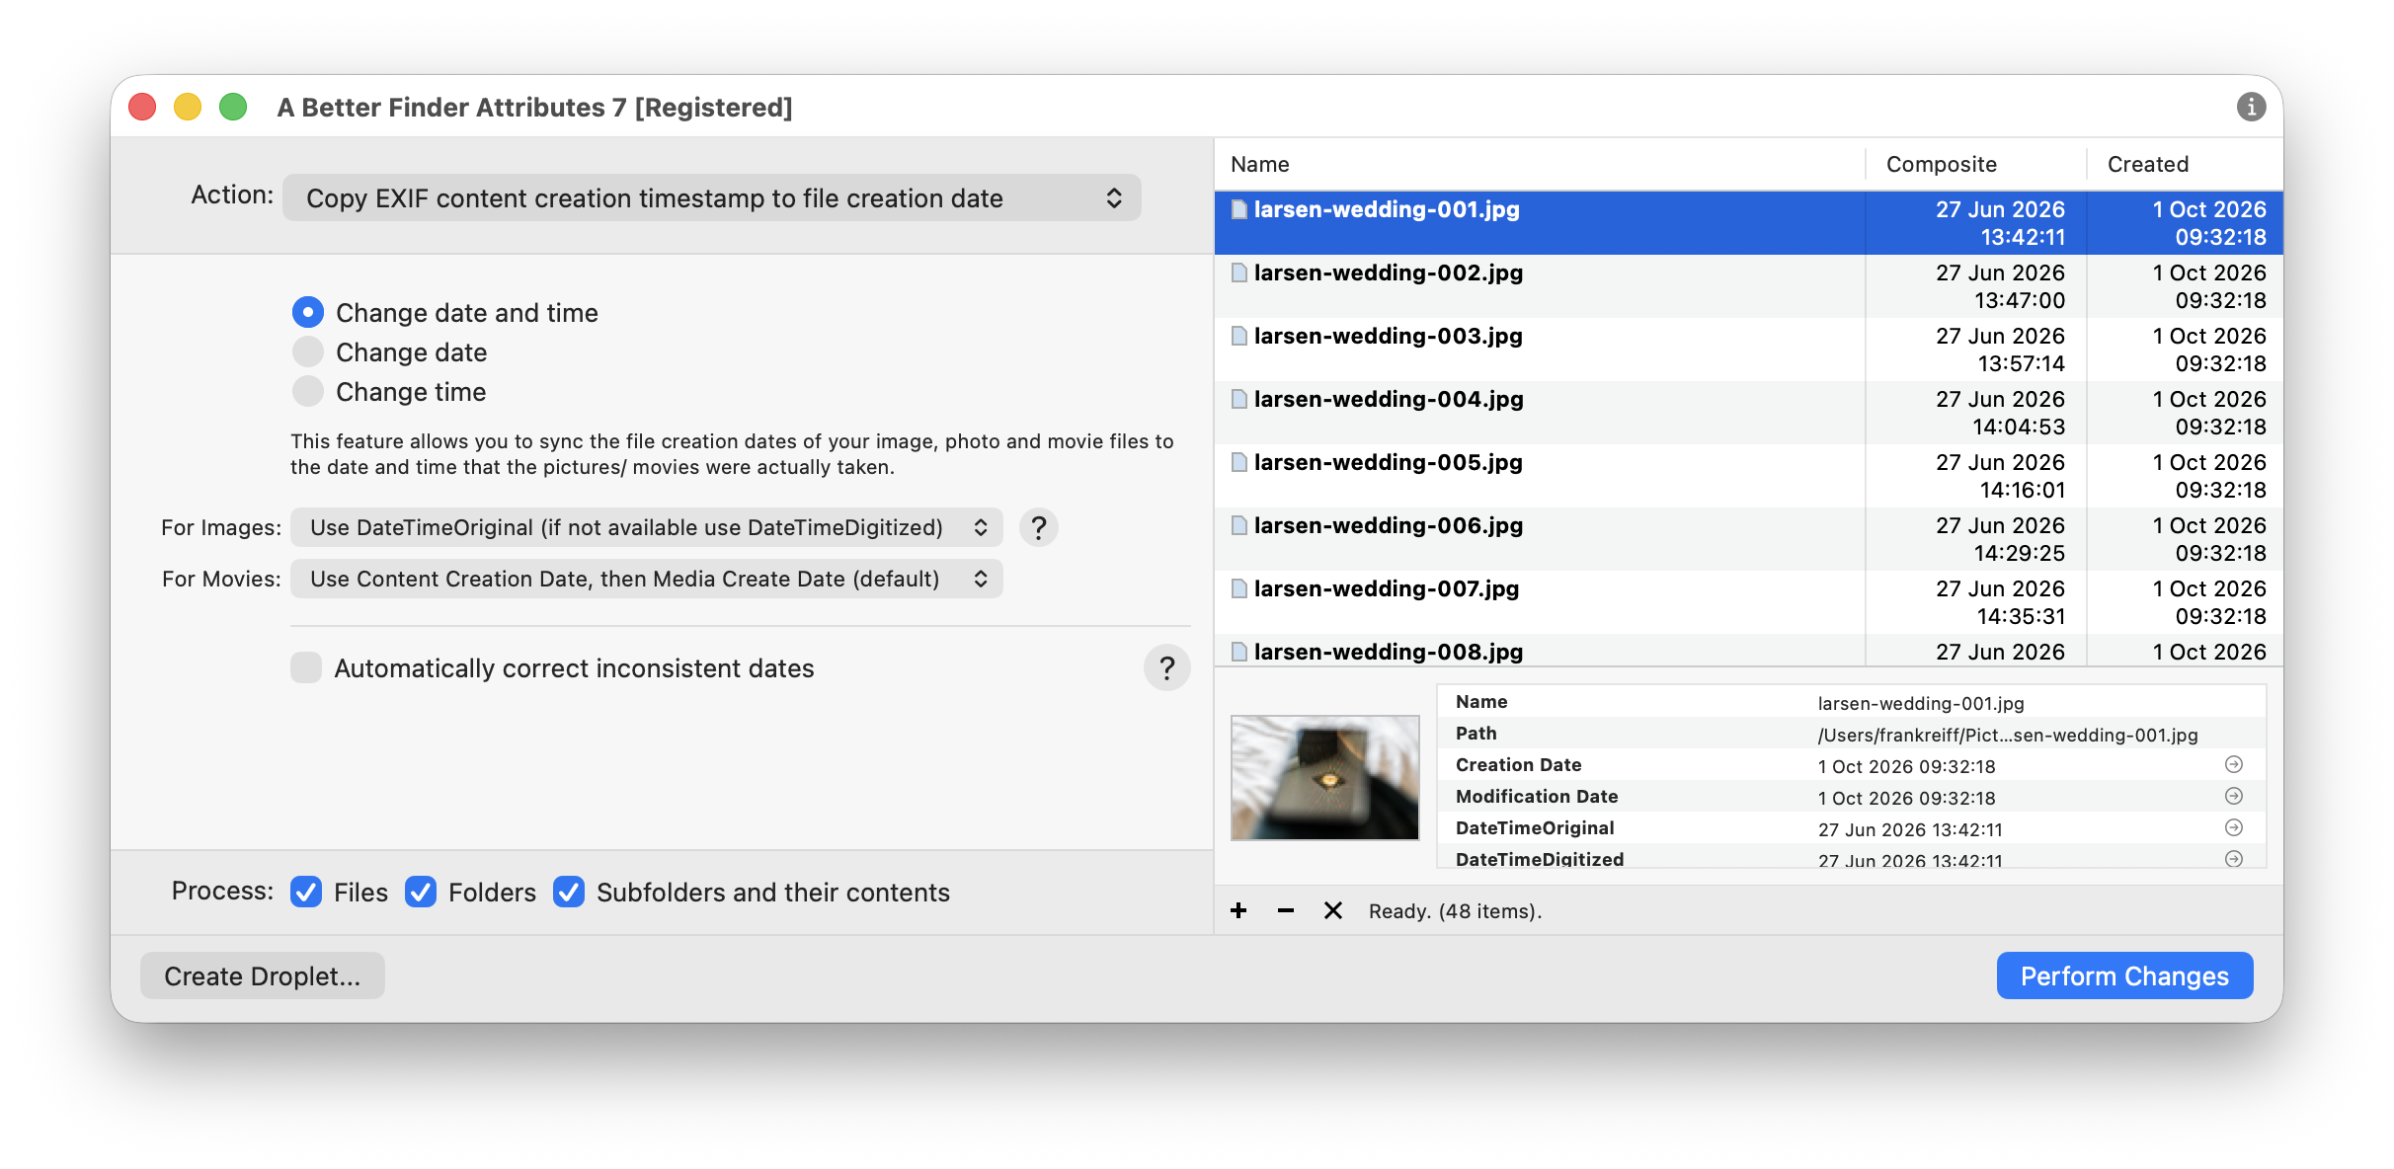Click the clear list X icon
This screenshot has width=2394, height=1169.
click(x=1333, y=910)
